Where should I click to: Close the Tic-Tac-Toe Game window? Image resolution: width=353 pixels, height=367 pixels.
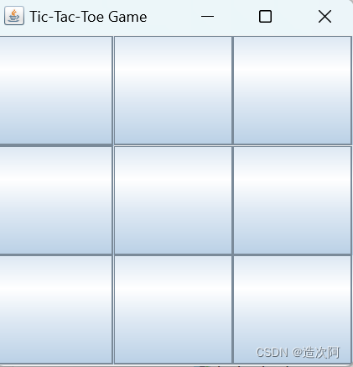[x=324, y=17]
